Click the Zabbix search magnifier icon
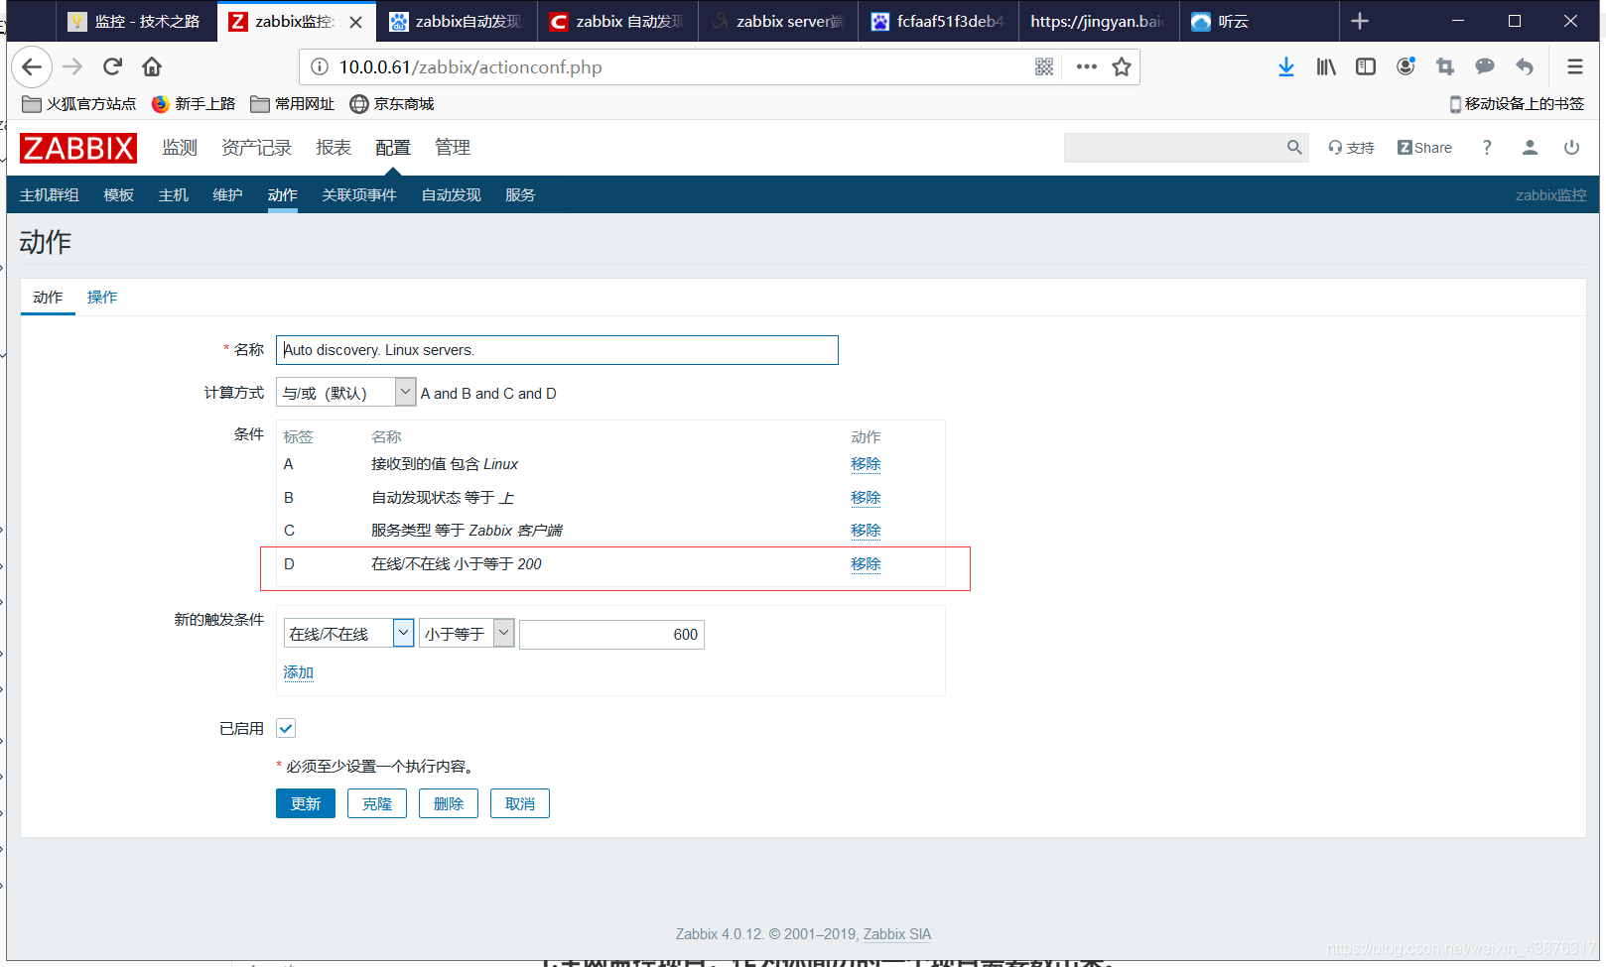This screenshot has height=967, width=1606. 1294,147
